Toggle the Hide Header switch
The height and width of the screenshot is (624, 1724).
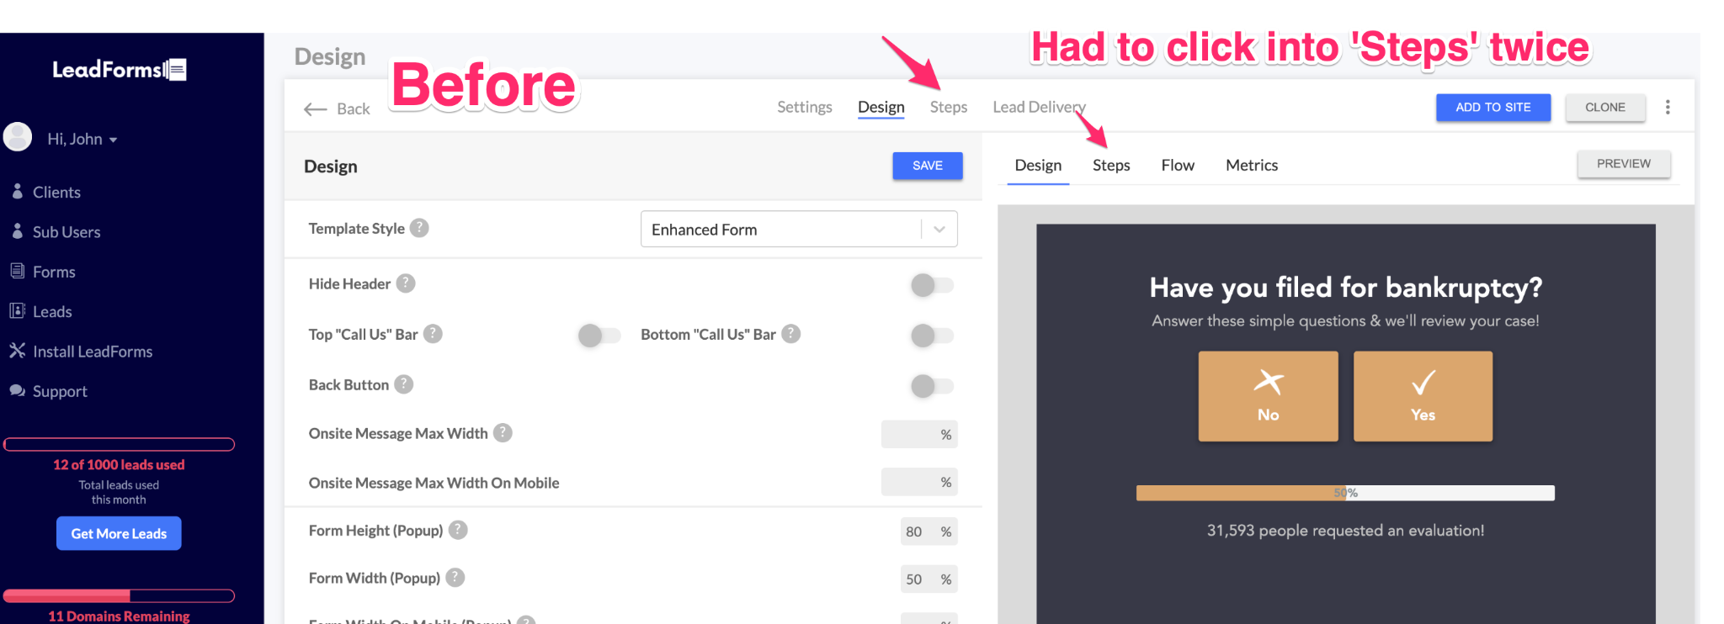[x=931, y=285]
